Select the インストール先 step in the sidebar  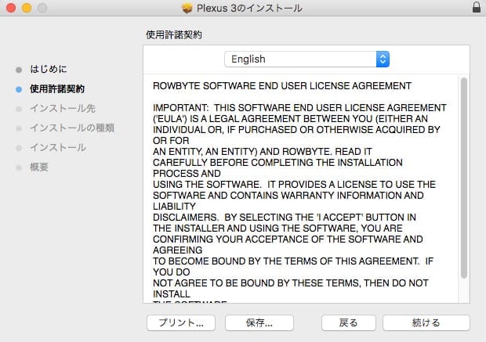pyautogui.click(x=63, y=108)
